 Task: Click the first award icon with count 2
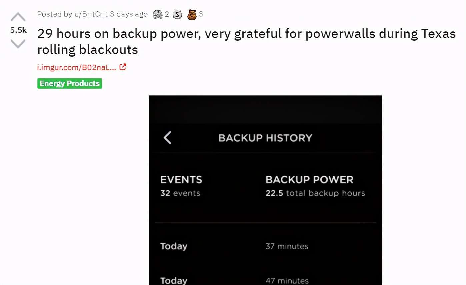coord(158,14)
